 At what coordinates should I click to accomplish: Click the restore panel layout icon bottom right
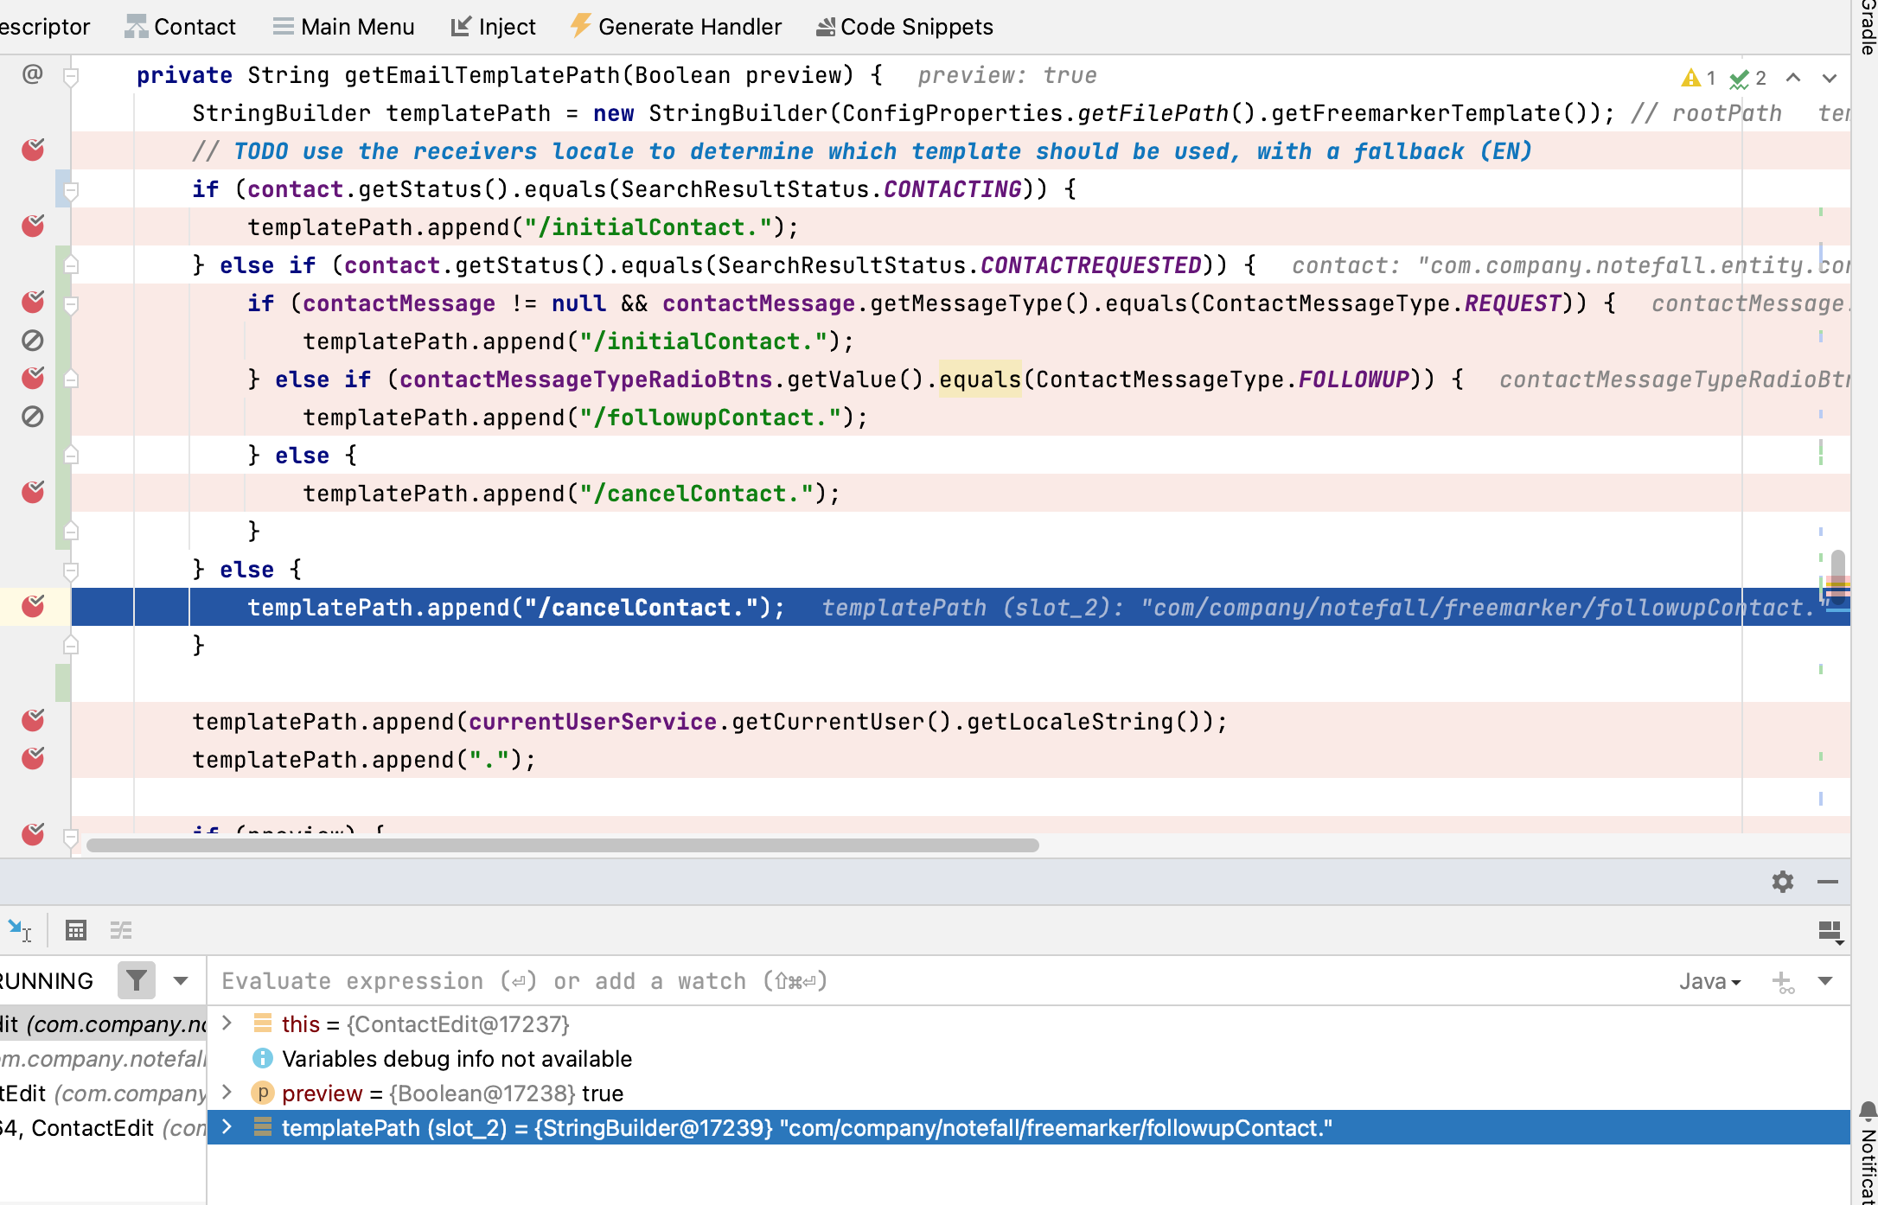(x=1830, y=928)
